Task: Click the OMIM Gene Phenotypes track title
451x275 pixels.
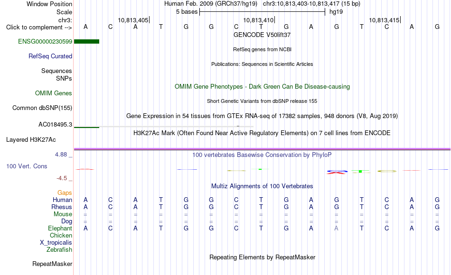Action: [x=262, y=86]
